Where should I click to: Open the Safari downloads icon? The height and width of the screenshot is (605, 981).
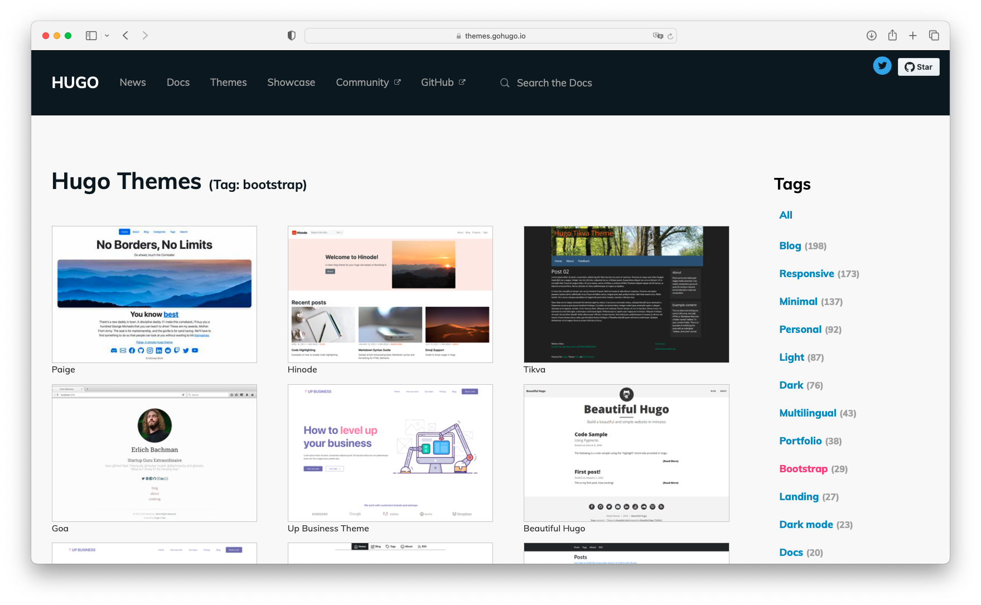(x=871, y=36)
